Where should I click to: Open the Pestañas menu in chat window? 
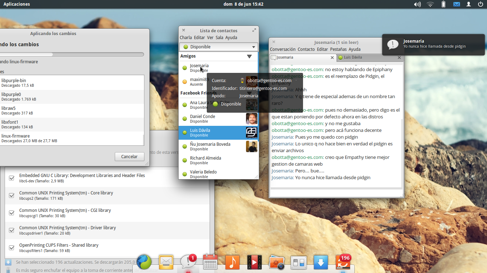click(338, 49)
